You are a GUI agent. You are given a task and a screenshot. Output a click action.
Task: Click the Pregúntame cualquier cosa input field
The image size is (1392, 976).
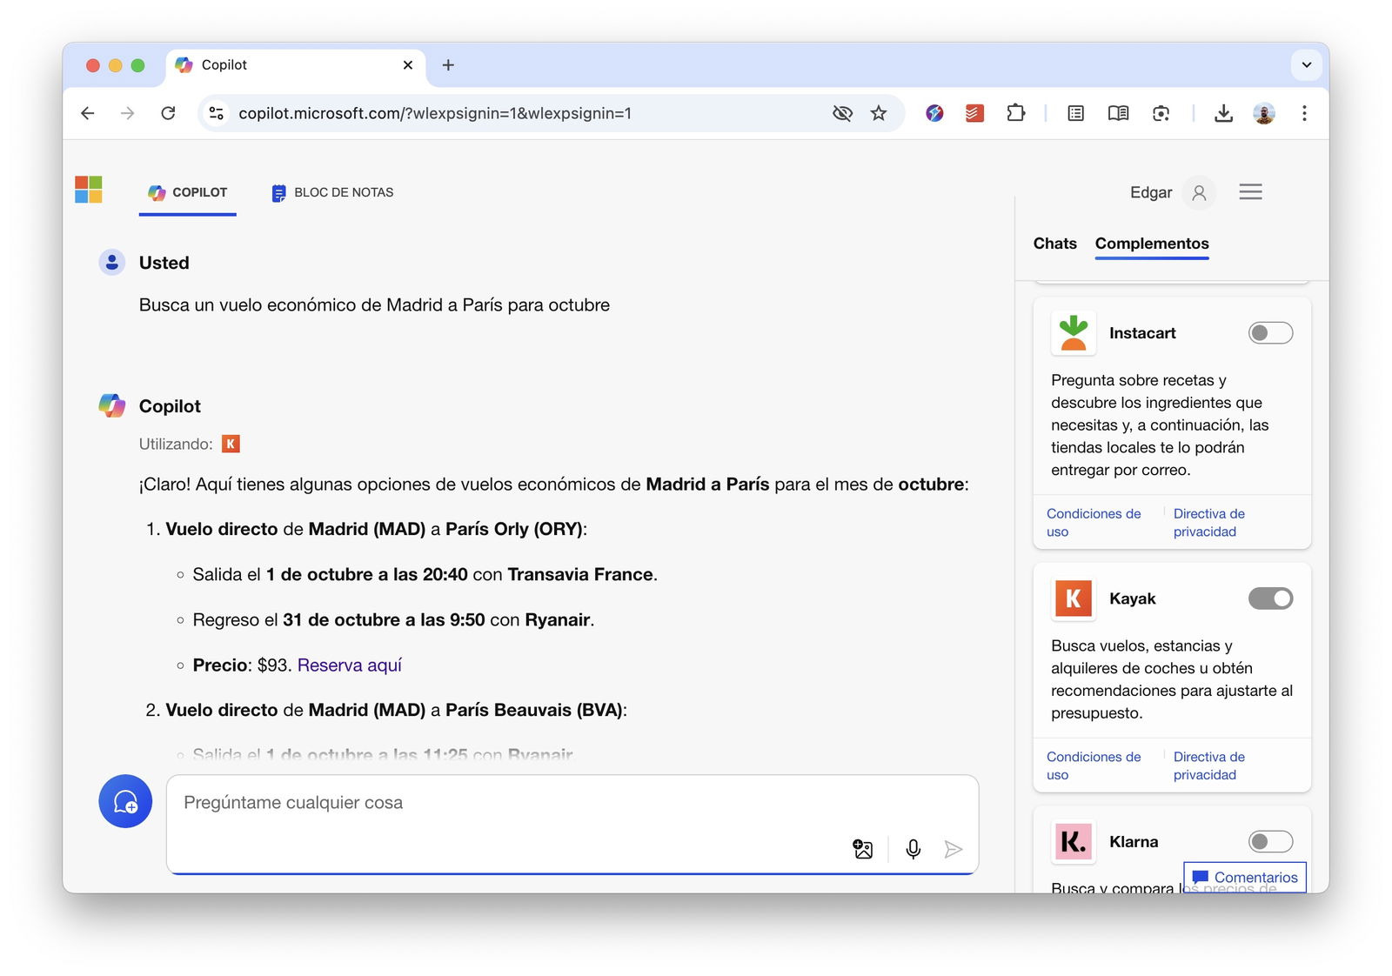tap(572, 824)
